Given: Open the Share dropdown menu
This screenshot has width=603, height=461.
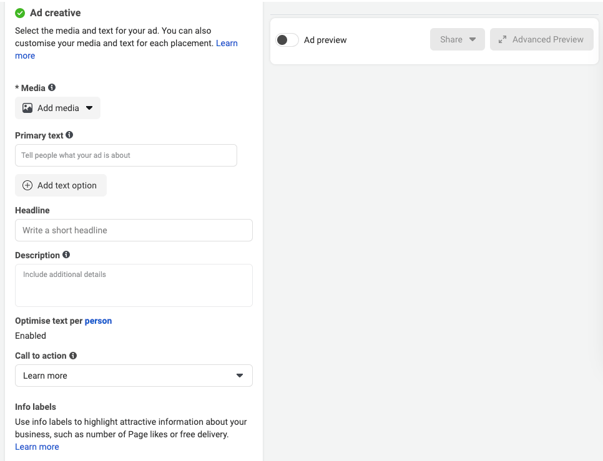Looking at the screenshot, I should pyautogui.click(x=457, y=39).
